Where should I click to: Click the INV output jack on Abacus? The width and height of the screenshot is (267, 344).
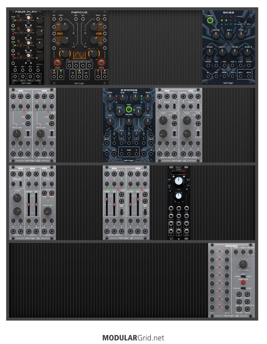86,77
